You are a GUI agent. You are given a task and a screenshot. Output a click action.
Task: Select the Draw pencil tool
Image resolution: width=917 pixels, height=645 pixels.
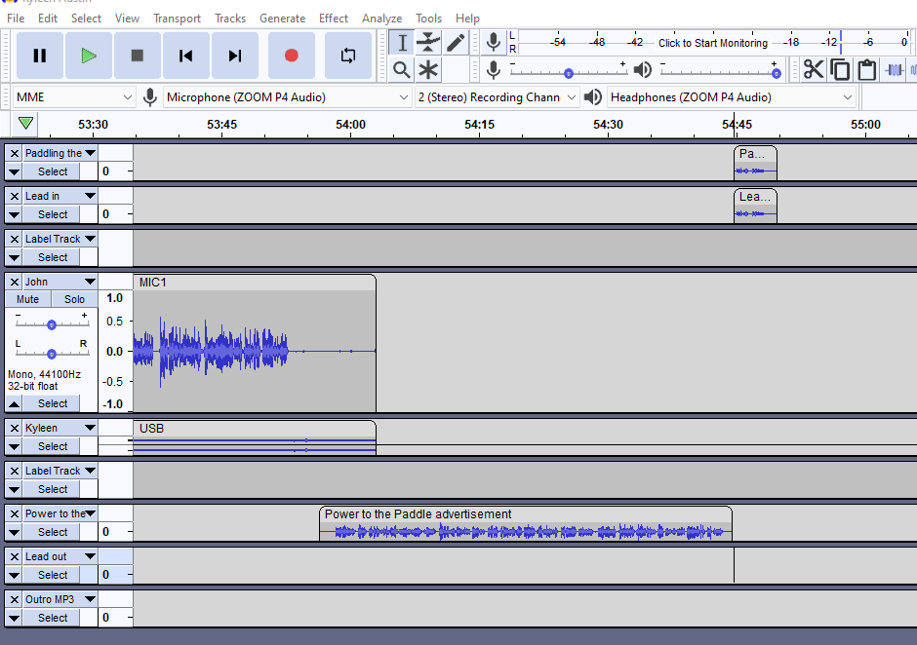456,43
